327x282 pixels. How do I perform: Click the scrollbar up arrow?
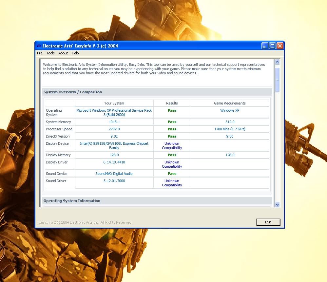coord(277,62)
